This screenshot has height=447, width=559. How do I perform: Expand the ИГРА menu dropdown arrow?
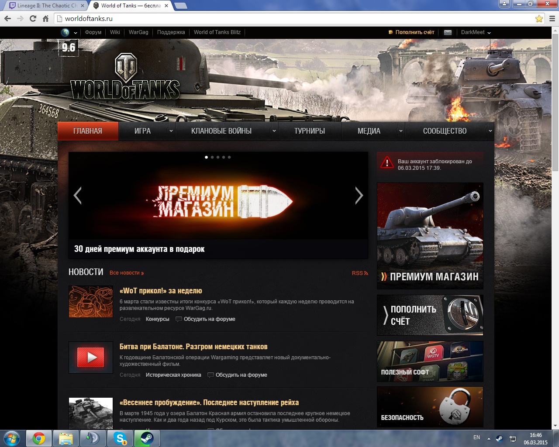coord(171,131)
